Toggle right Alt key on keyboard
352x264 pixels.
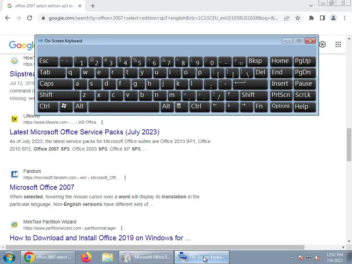[167, 107]
